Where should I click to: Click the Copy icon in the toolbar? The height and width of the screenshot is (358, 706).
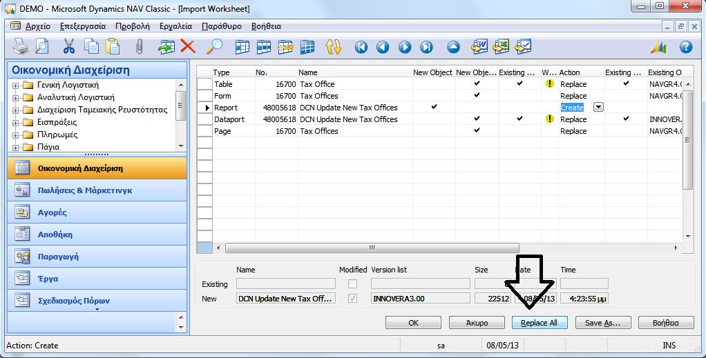(x=91, y=46)
